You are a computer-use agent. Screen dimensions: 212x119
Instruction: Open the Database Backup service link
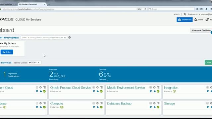(x=119, y=103)
